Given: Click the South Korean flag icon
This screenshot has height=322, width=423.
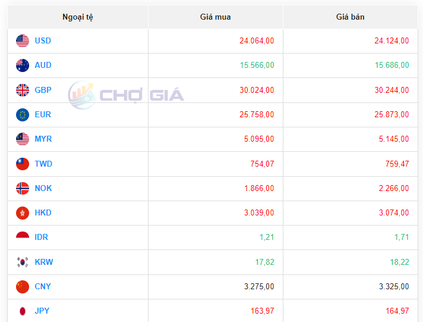Looking at the screenshot, I should 23,262.
